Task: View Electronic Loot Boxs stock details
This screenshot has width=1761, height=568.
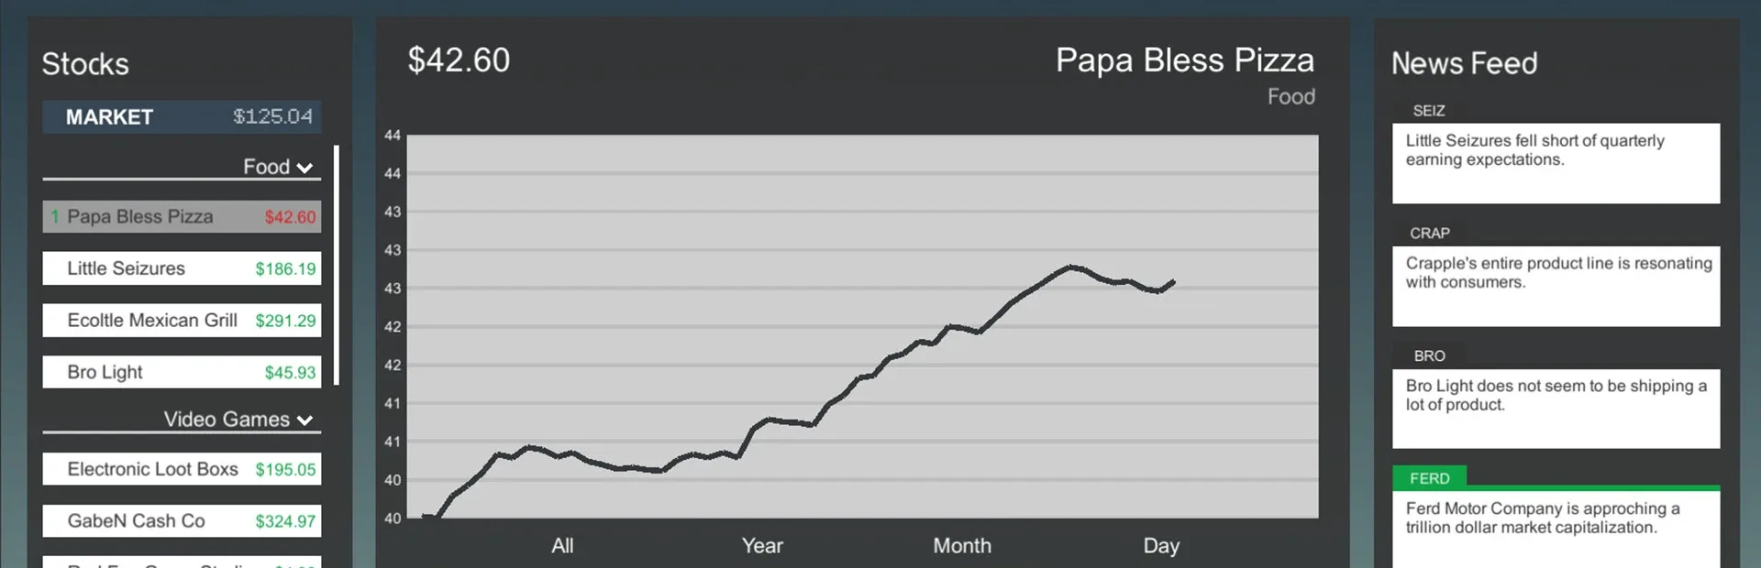Action: point(181,468)
